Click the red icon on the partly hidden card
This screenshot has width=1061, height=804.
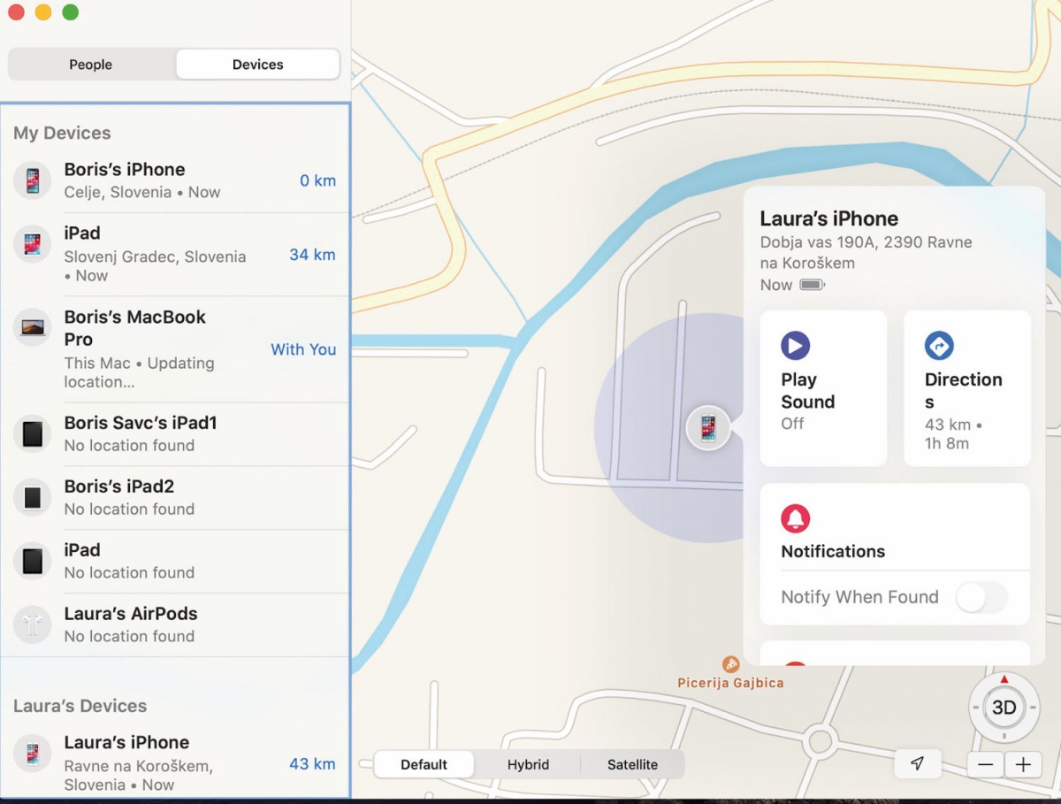click(x=796, y=662)
